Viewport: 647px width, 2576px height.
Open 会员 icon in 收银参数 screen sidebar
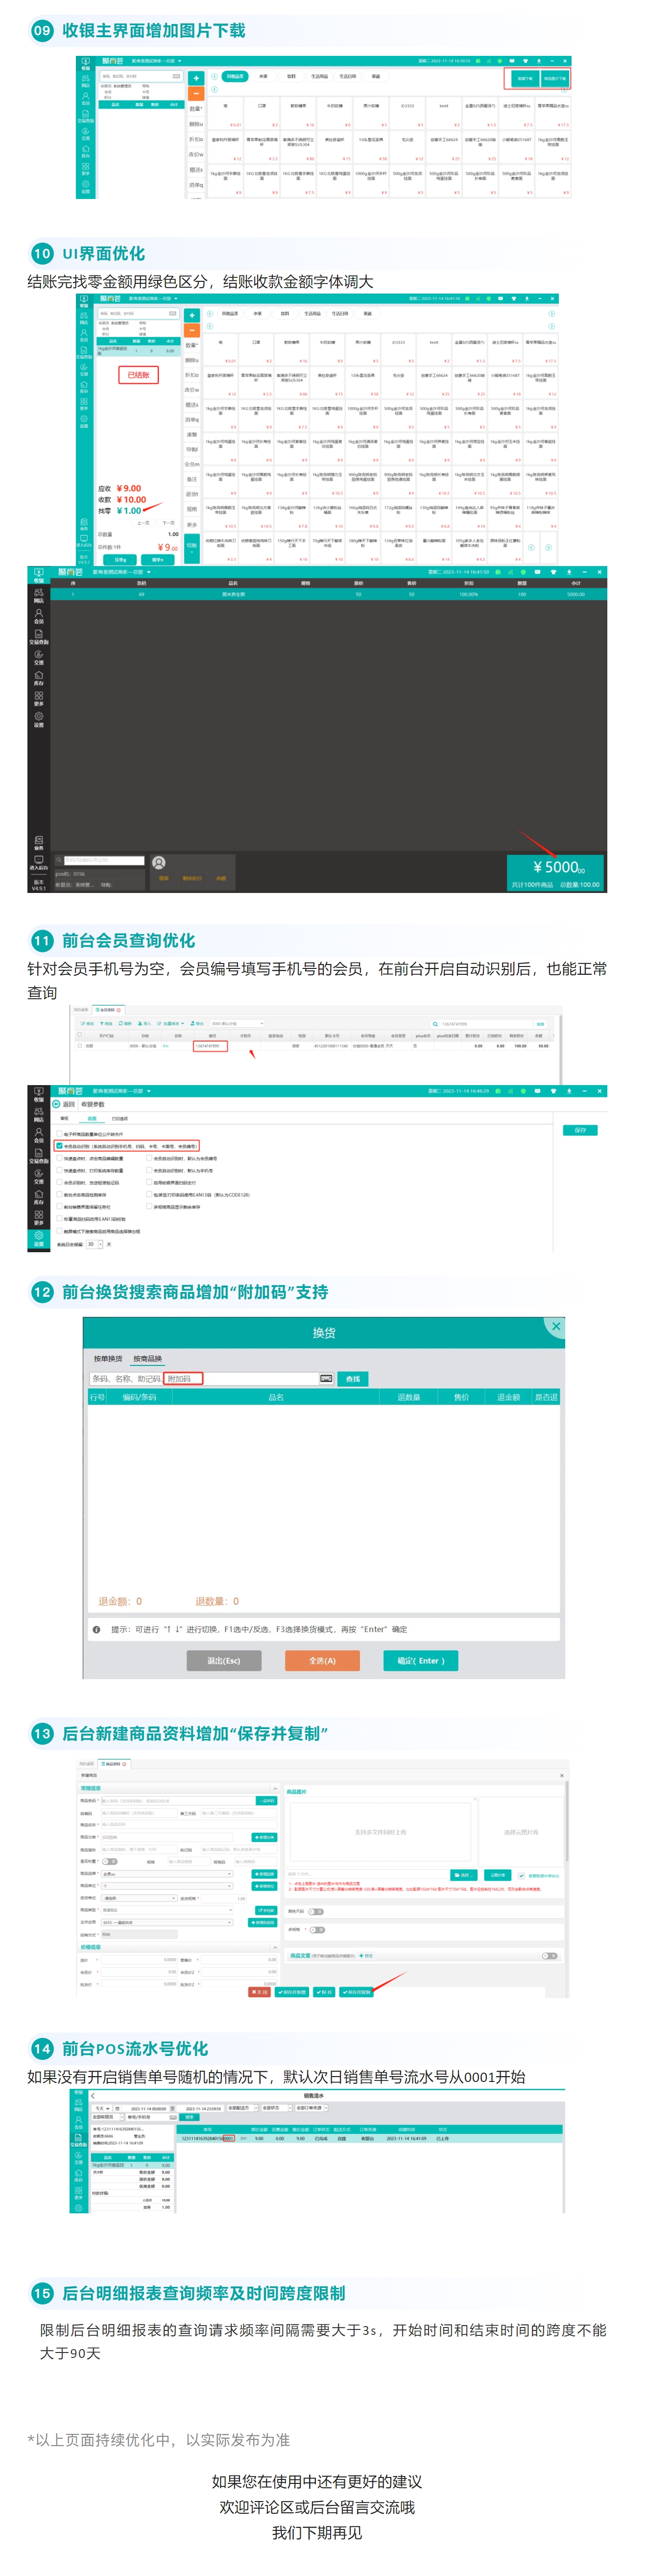tap(38, 1135)
